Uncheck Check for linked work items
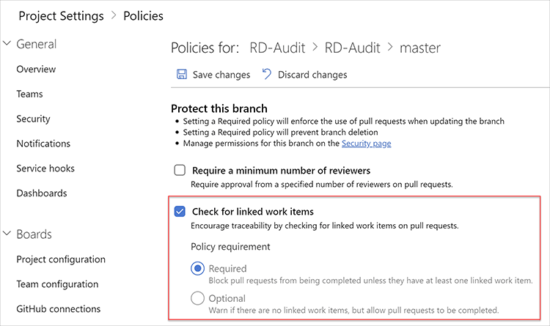This screenshot has width=550, height=326. pyautogui.click(x=180, y=212)
